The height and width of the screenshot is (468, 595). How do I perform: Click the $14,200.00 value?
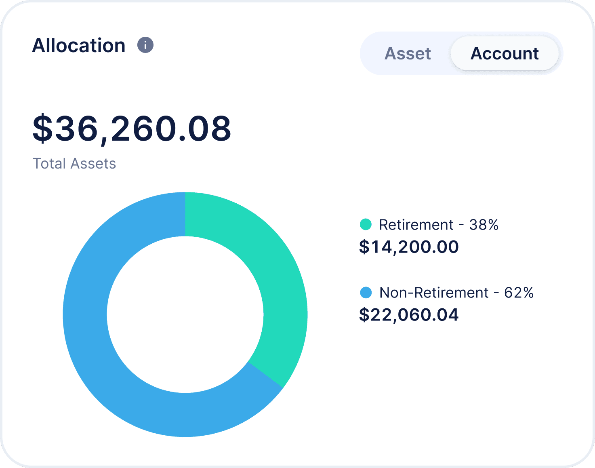[409, 247]
